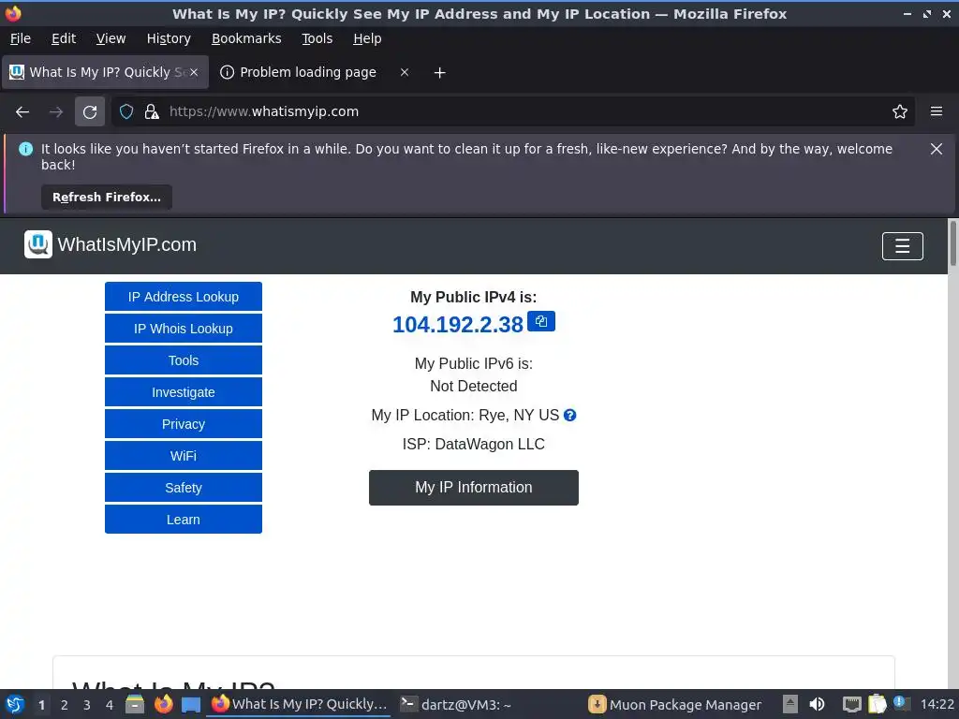Select the Firefox What Is My IP taskbar entry

pyautogui.click(x=299, y=705)
